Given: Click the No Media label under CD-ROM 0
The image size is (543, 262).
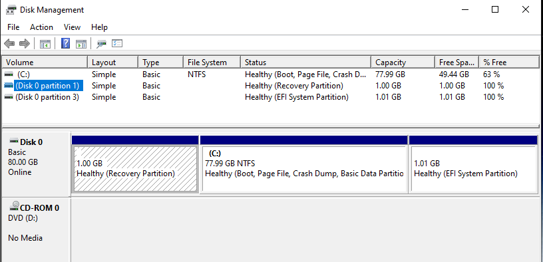Looking at the screenshot, I should [25, 238].
